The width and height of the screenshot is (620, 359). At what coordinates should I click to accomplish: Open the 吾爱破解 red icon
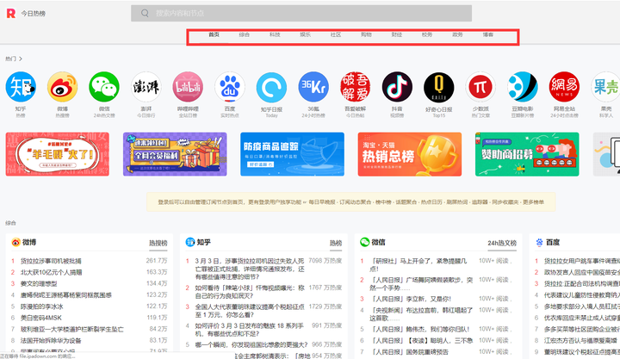(355, 87)
